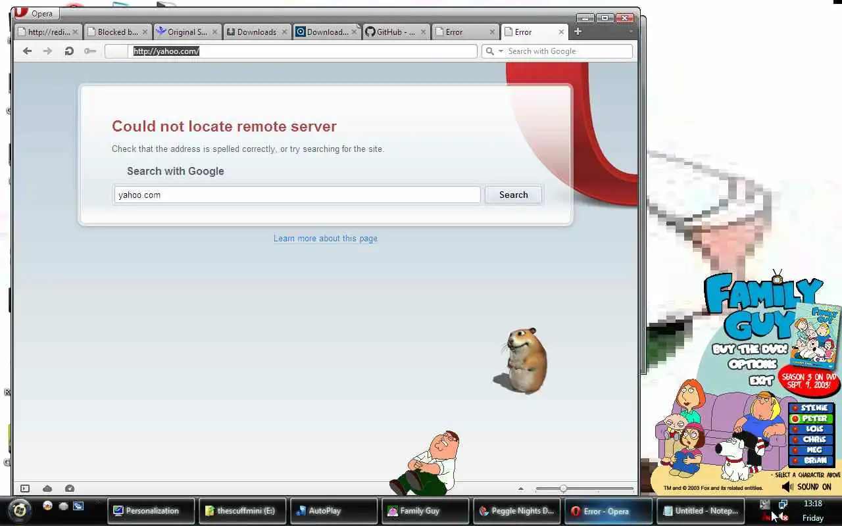842x526 pixels.
Task: Switch to the Blocked b... tab
Action: pyautogui.click(x=117, y=32)
